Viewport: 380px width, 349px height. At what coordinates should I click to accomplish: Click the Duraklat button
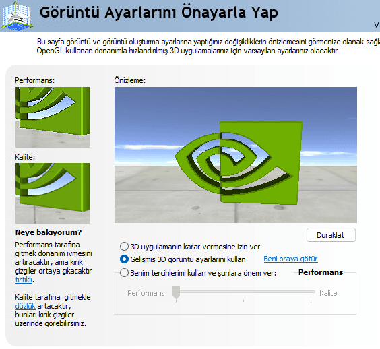pos(331,235)
